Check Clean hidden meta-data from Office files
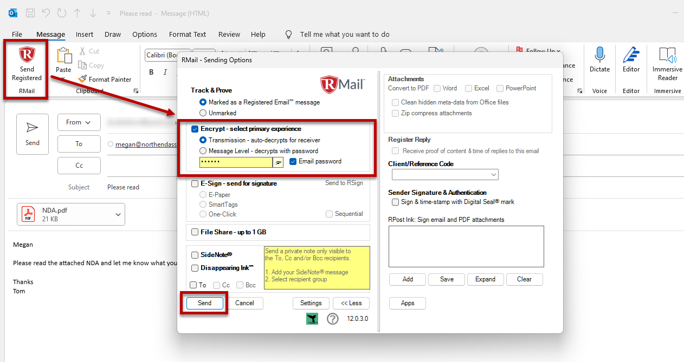This screenshot has width=684, height=362. 396,102
